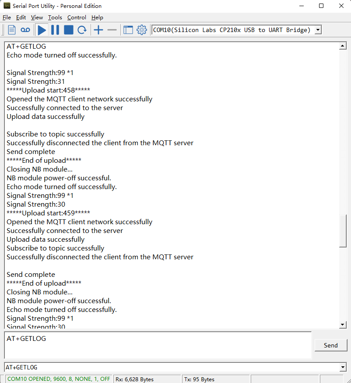Screen dimensions: 351x383
Task: Click the plus zoom-in icon
Action: point(98,30)
